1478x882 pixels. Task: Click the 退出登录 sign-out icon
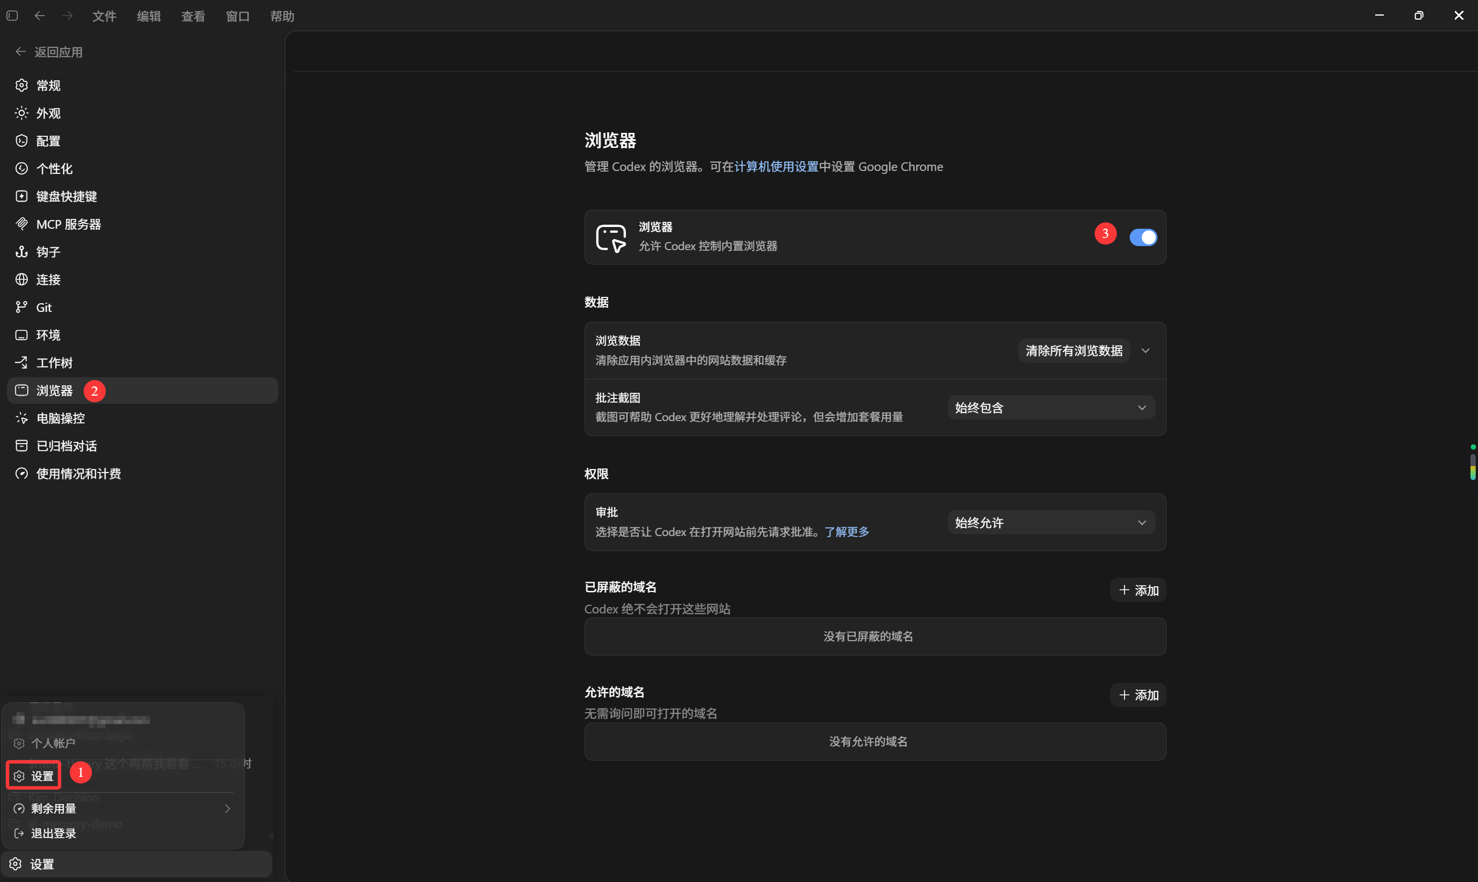[x=19, y=834]
